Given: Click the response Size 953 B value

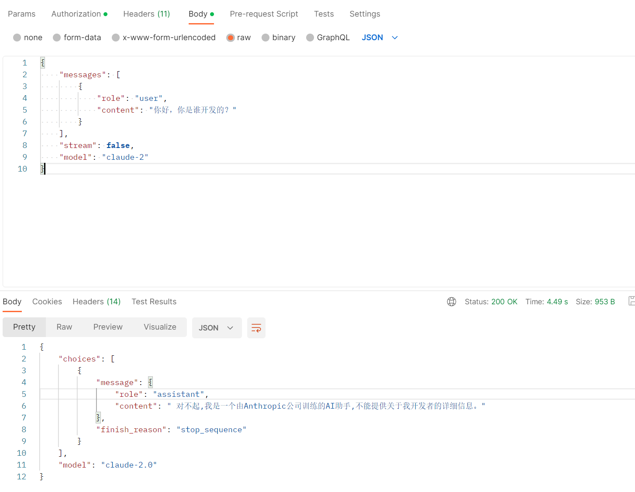Looking at the screenshot, I should click(605, 302).
